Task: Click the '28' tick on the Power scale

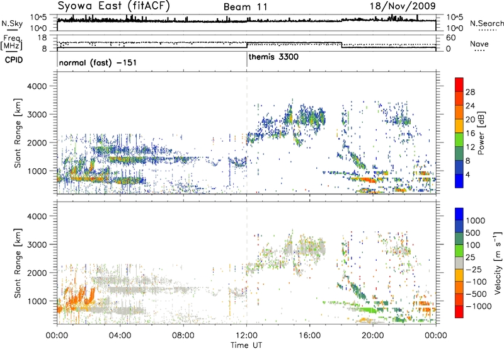Action: (x=470, y=92)
